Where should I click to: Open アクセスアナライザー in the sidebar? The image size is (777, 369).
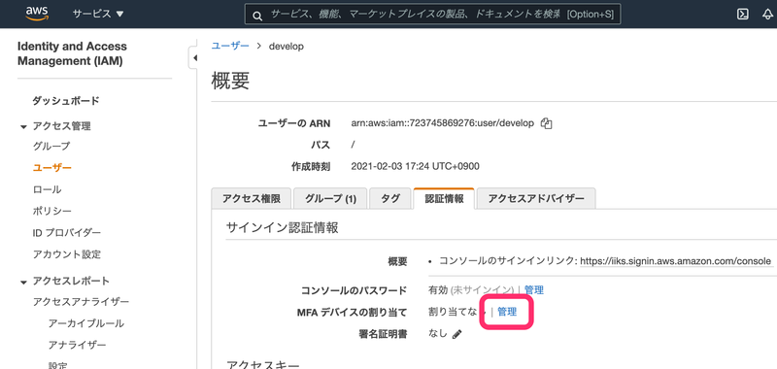tap(82, 302)
